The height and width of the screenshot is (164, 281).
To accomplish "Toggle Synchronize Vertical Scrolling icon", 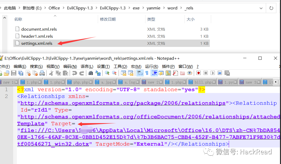I will point(123,73).
